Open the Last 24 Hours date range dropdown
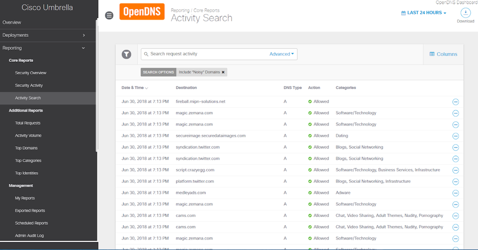The height and width of the screenshot is (250, 478). point(424,13)
